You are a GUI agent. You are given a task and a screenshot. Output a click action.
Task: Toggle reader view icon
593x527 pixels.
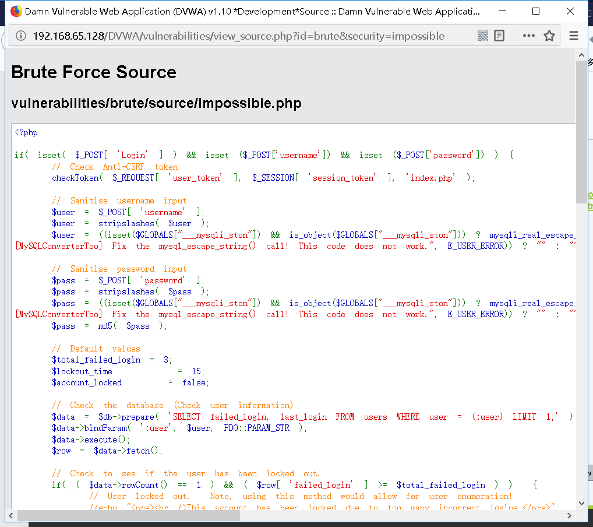499,36
